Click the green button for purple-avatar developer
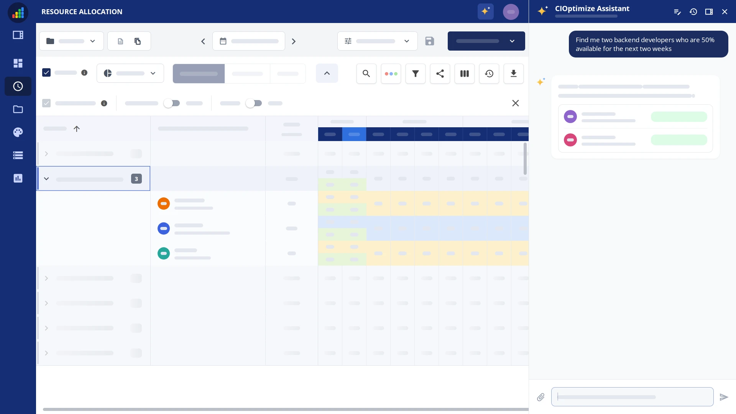736x414 pixels. 679,117
